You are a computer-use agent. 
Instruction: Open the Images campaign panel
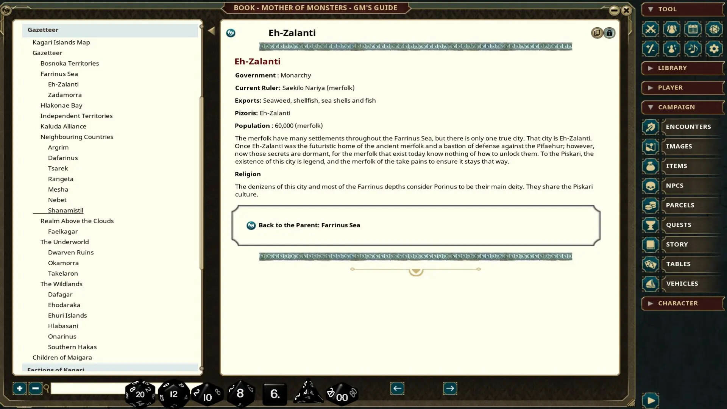650,147
